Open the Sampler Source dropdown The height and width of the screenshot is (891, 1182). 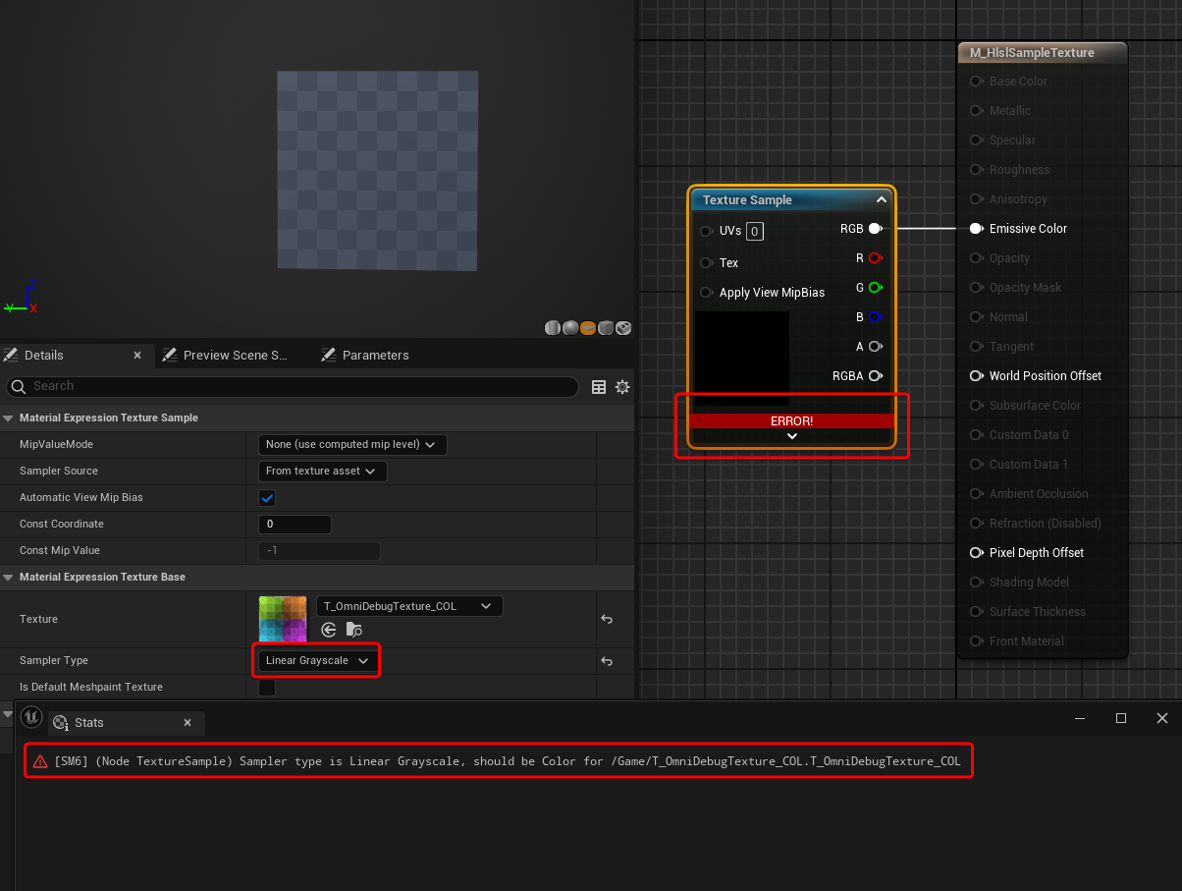[322, 472]
